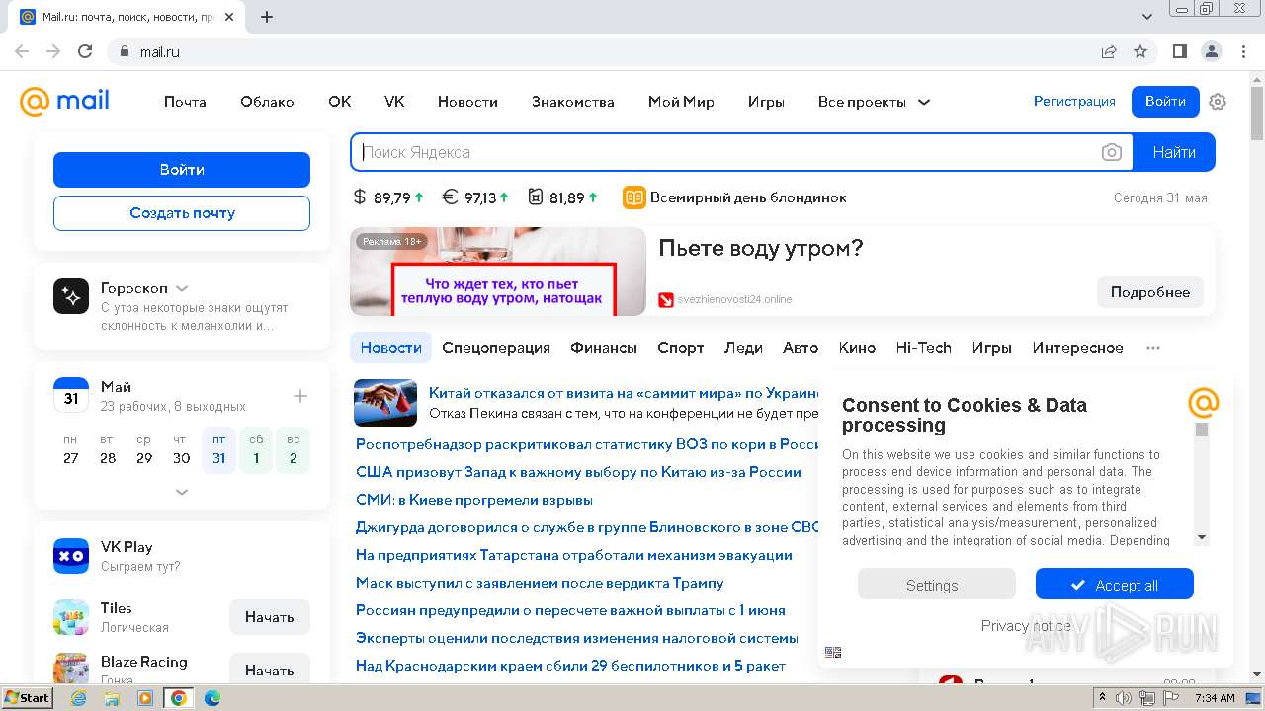Click the Tiles game icon

[x=71, y=617]
